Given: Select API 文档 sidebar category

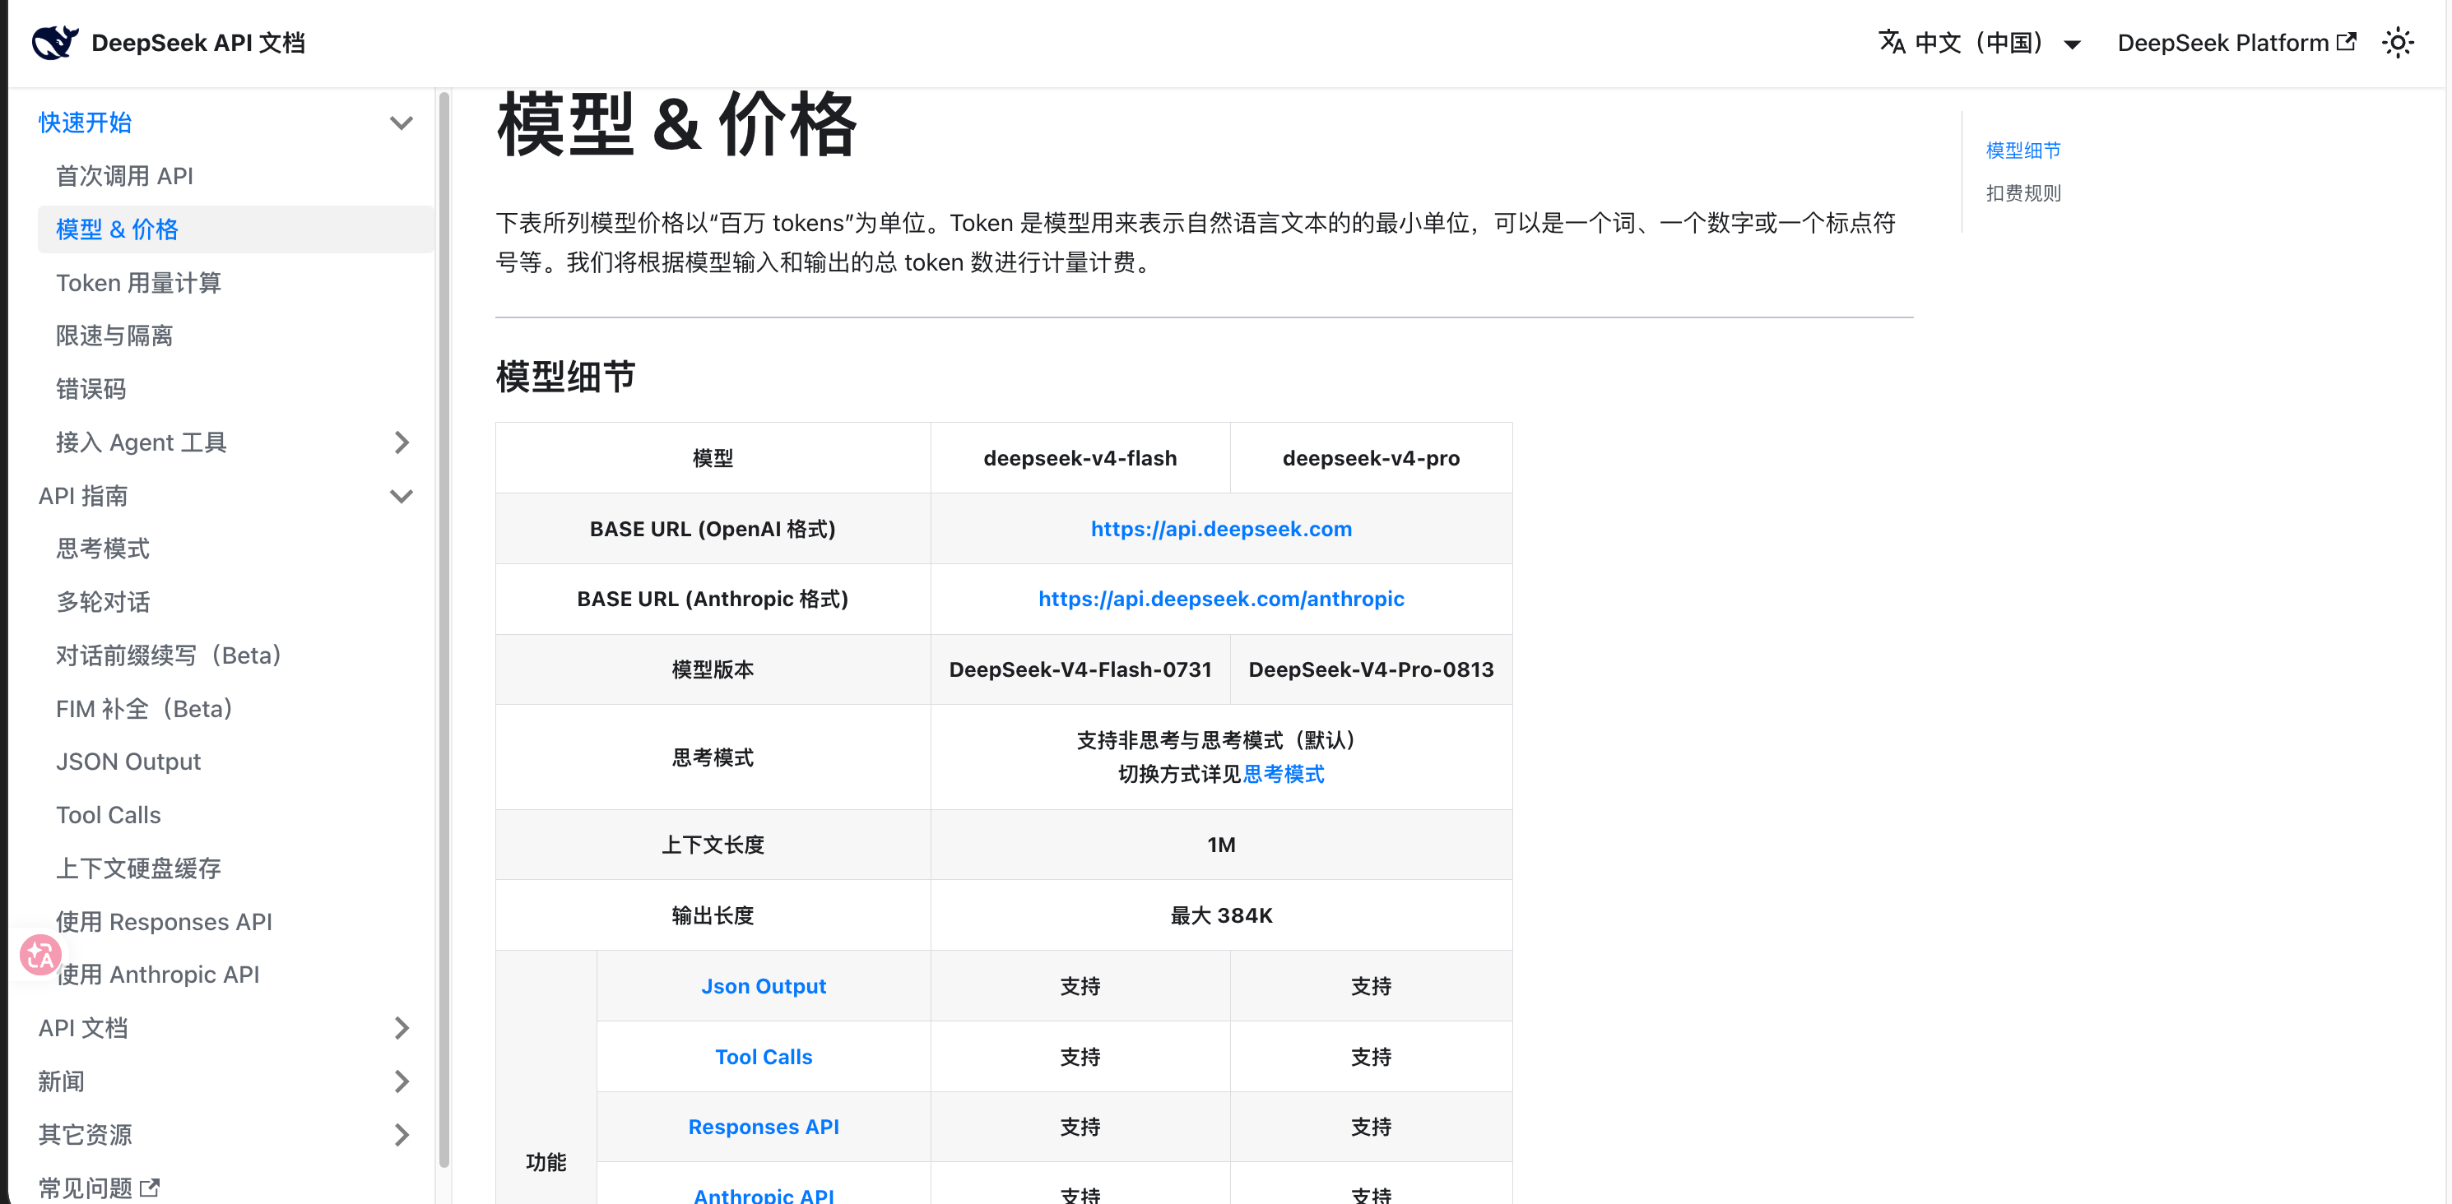Looking at the screenshot, I should (83, 1028).
